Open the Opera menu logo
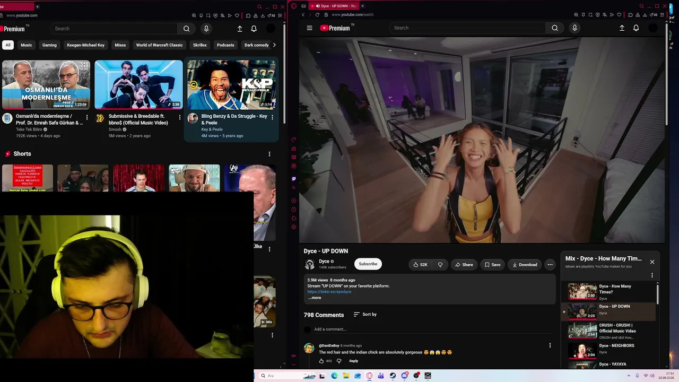 pos(294,6)
